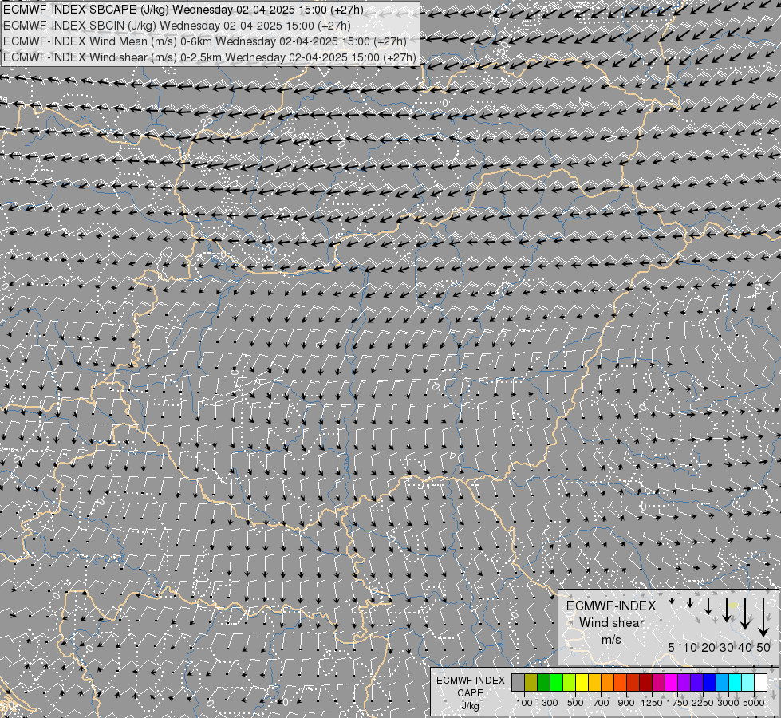
Task: Click the 300 label under CAPE scale
Action: click(550, 703)
